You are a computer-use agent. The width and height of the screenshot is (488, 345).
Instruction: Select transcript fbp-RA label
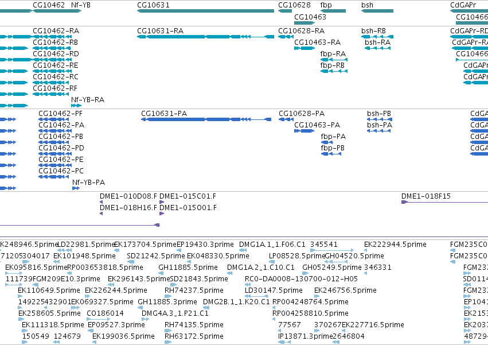click(x=333, y=54)
